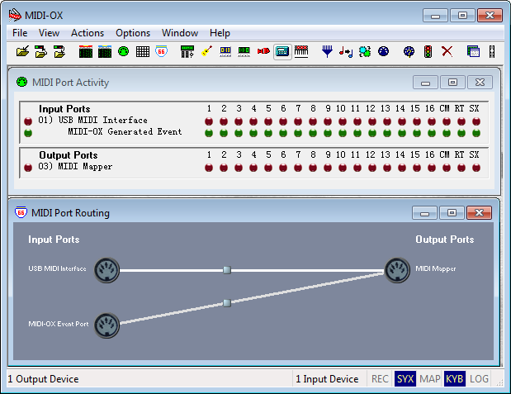The width and height of the screenshot is (511, 394).
Task: Toggle the REC status bar indicator
Action: point(380,379)
